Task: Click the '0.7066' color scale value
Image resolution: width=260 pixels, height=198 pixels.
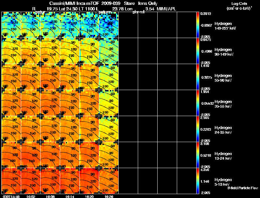Action: 207,51
